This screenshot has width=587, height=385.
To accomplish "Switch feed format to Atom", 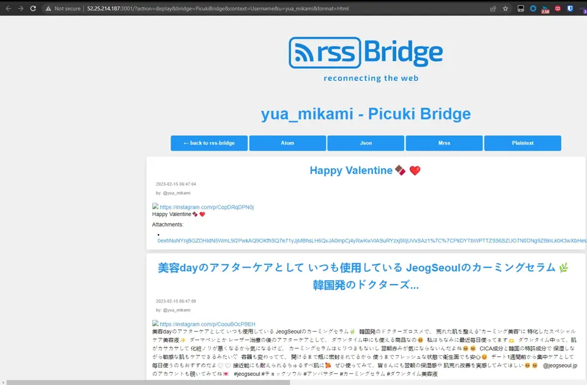I will click(x=287, y=143).
